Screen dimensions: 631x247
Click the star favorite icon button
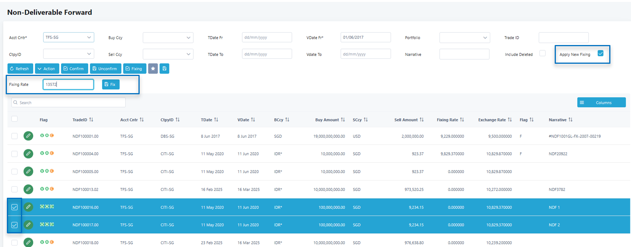point(153,69)
